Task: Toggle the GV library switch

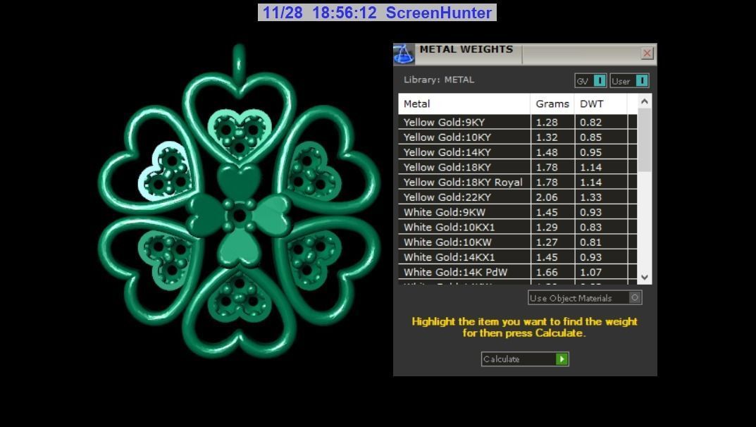Action: pyautogui.click(x=590, y=81)
